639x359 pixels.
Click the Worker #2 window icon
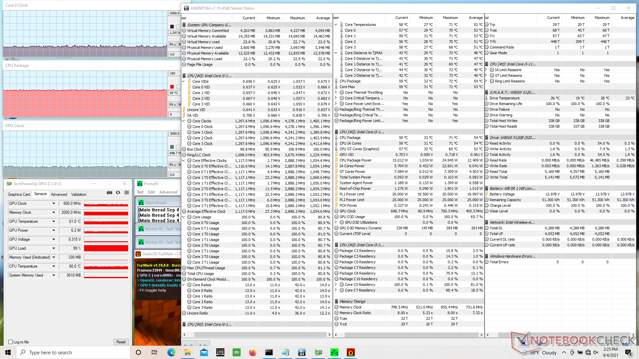(x=141, y=229)
